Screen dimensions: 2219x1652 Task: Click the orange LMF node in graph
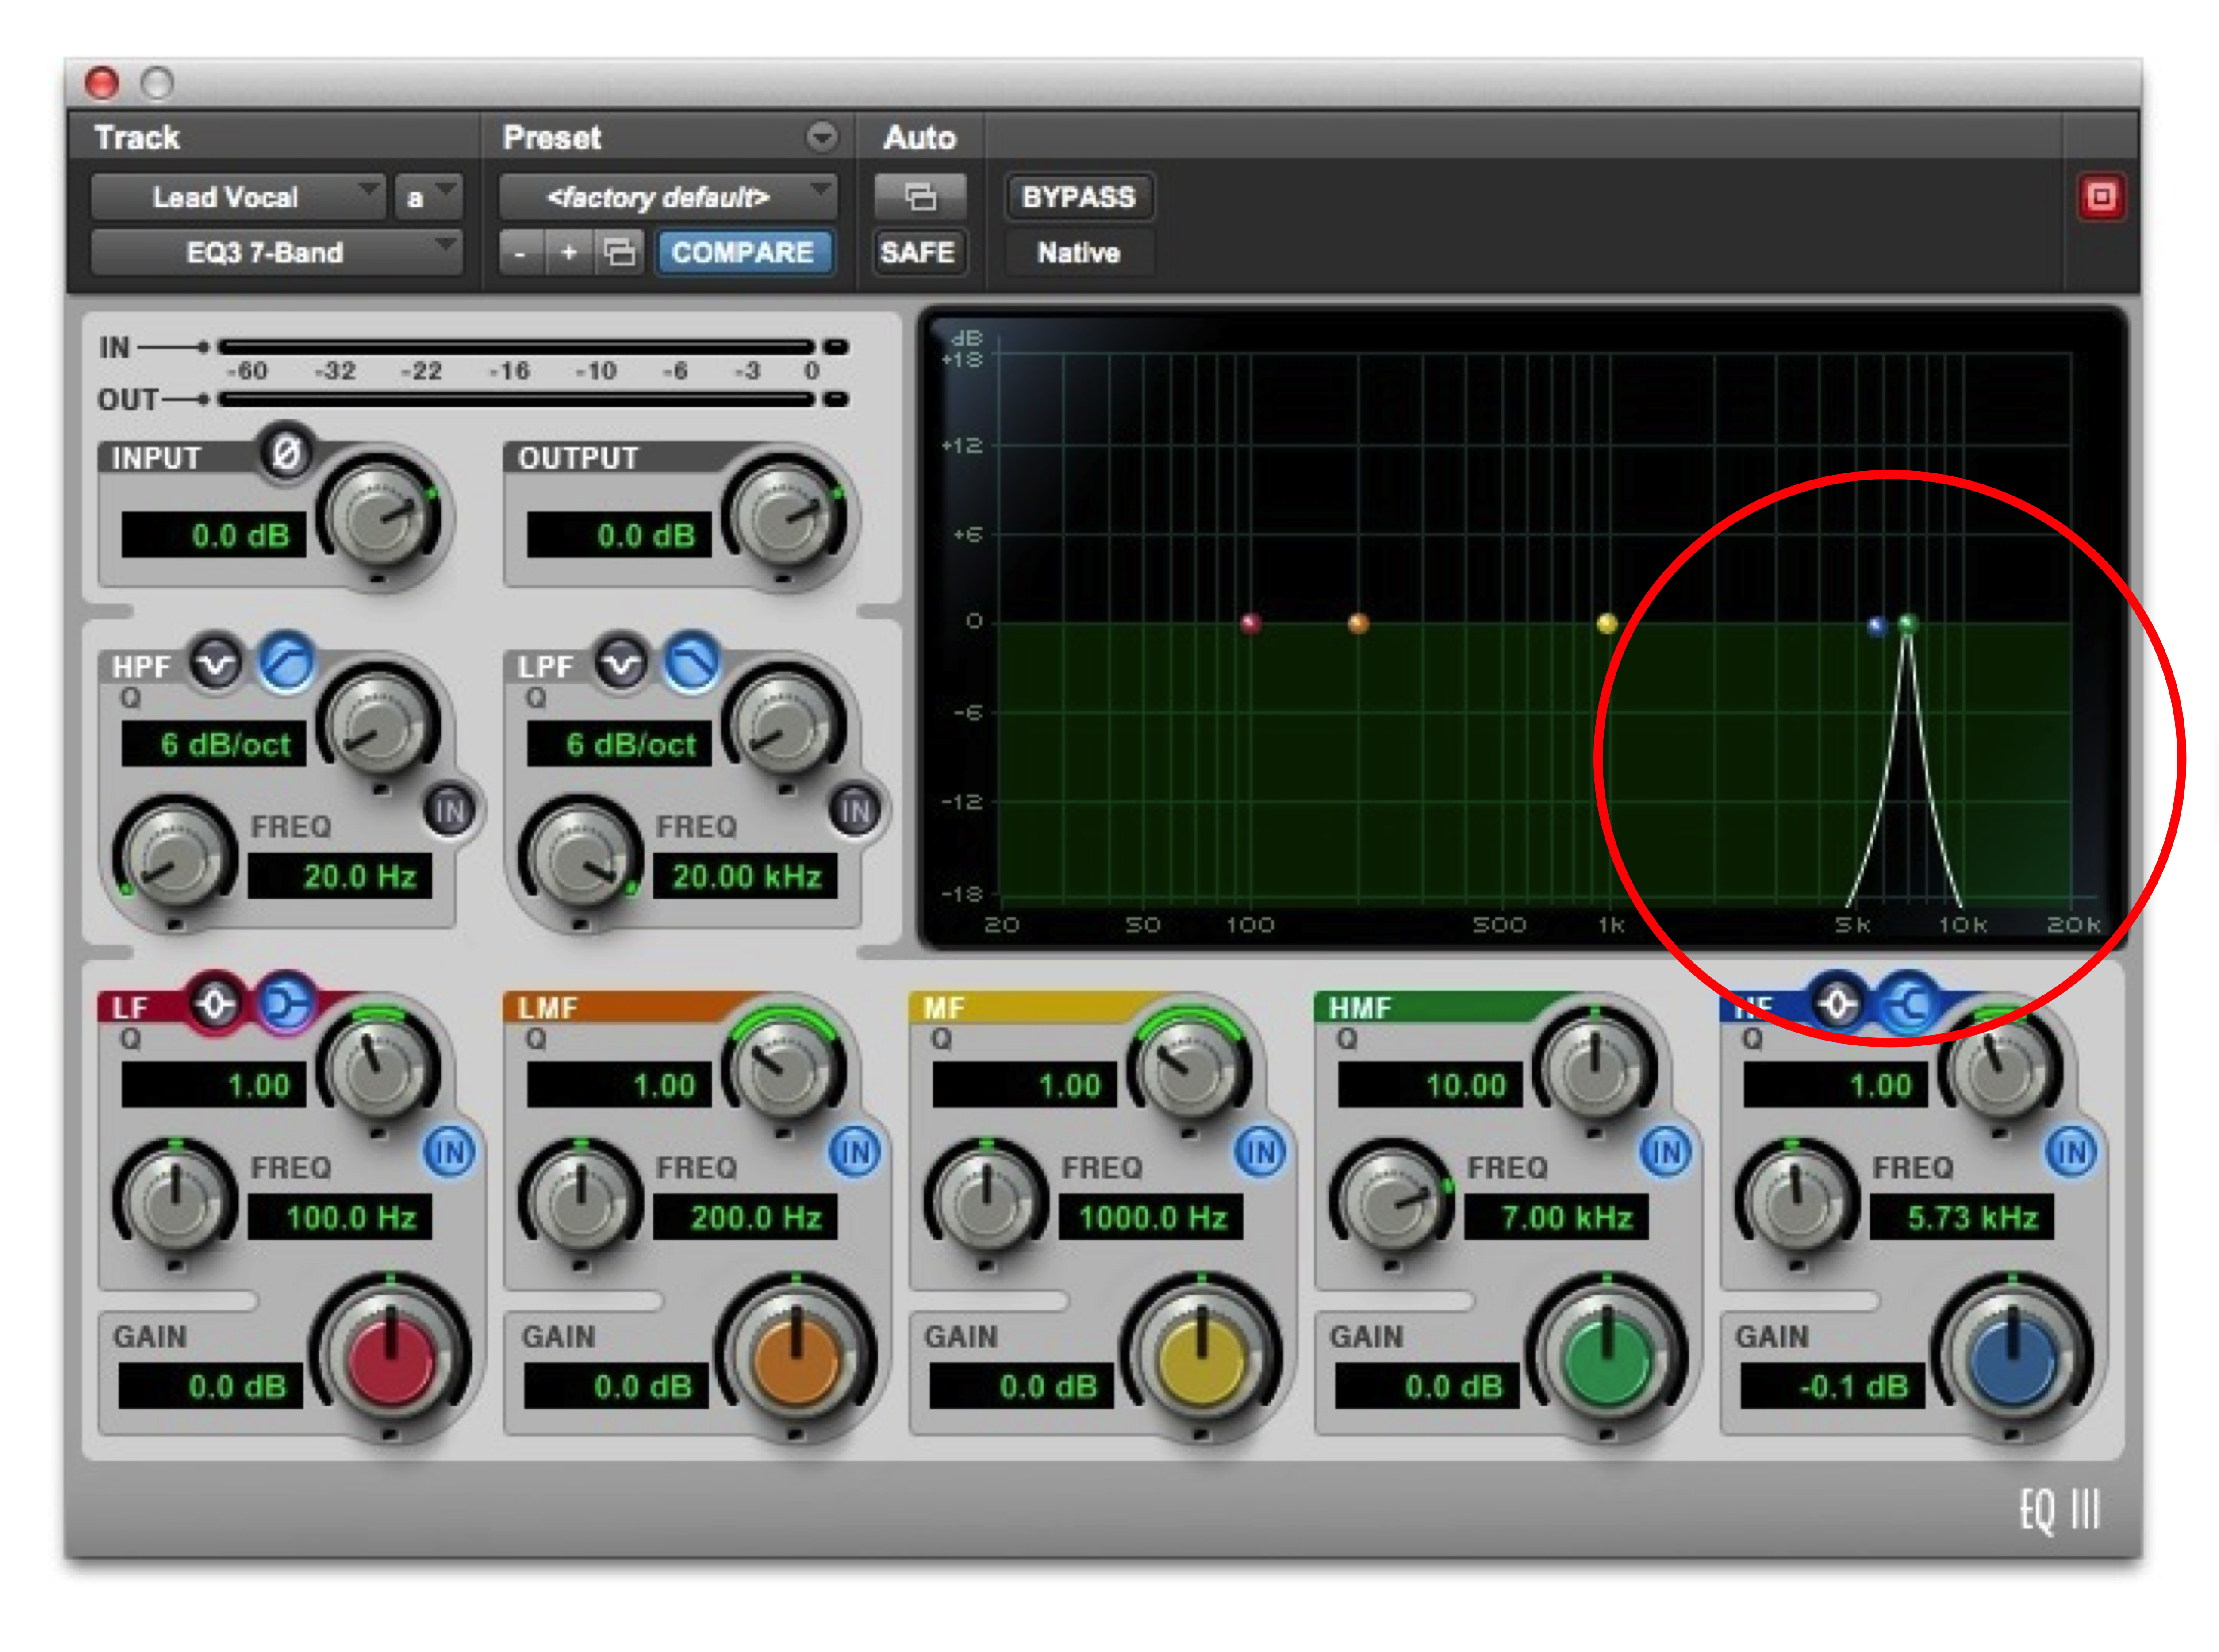(1358, 624)
